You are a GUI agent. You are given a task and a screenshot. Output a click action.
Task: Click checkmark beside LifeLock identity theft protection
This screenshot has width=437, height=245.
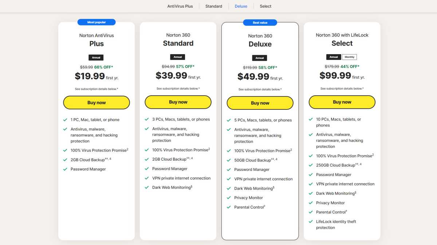point(311,221)
